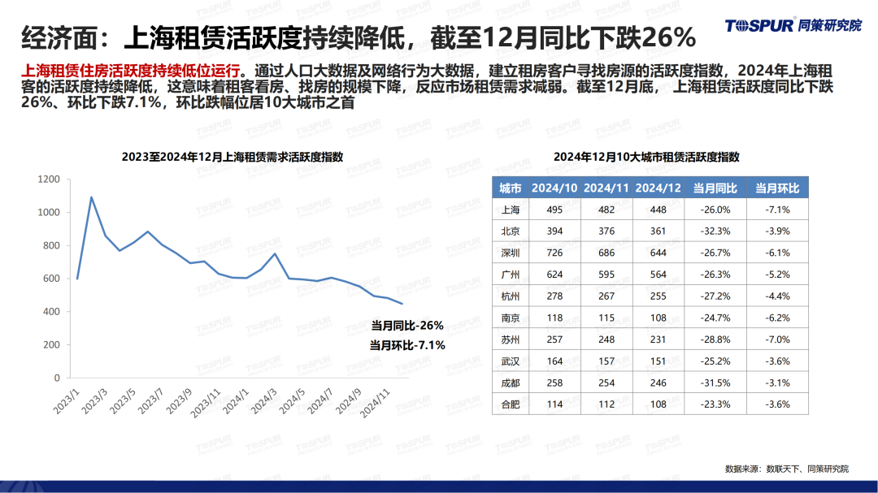Select the 南京 city cell
The image size is (878, 493).
pos(510,318)
